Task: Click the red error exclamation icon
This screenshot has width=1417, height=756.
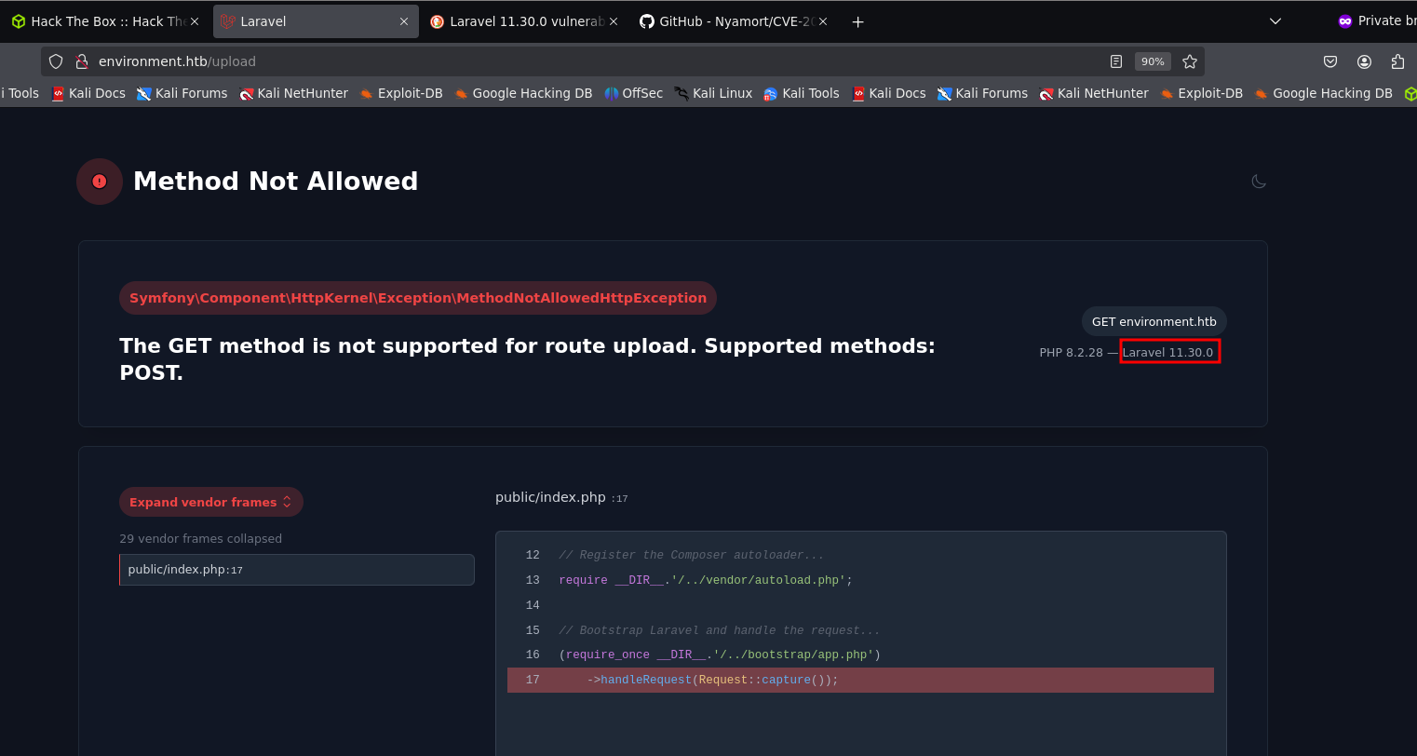Action: coord(100,182)
